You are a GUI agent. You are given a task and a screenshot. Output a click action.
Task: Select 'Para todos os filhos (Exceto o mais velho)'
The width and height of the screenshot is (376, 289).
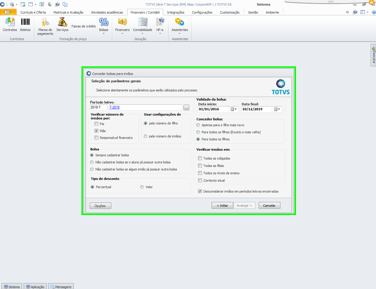(x=198, y=132)
